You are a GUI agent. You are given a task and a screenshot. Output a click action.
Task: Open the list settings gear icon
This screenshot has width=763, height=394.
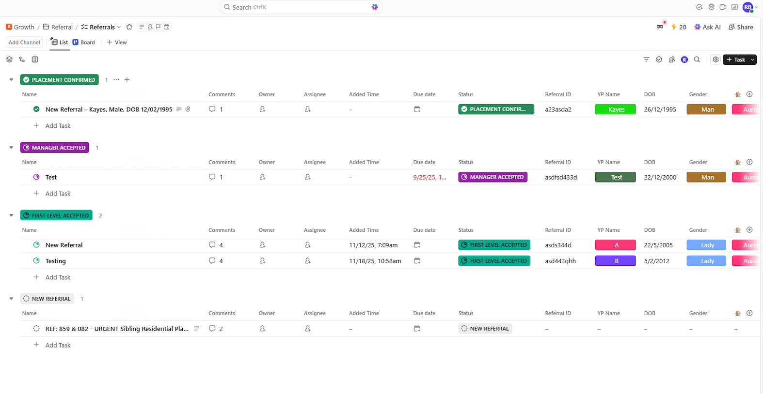click(x=715, y=60)
